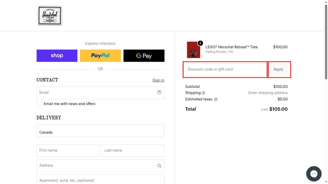Open the chat support bubble
This screenshot has width=328, height=184.
314,174
